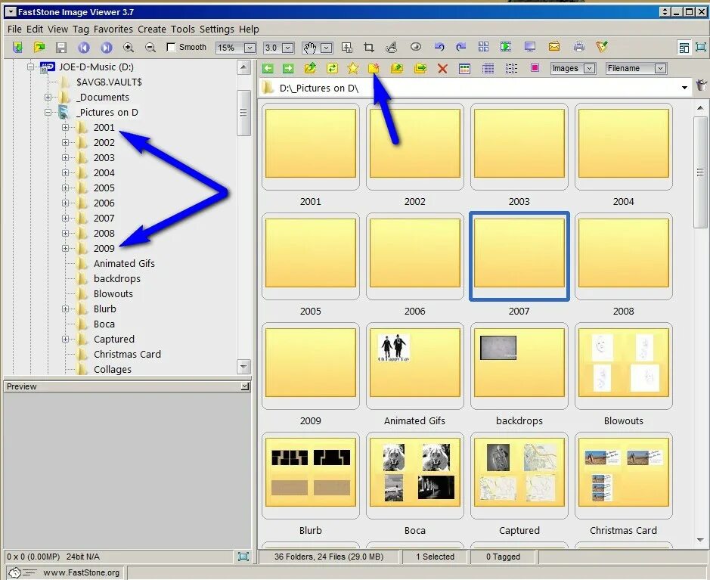Open Settings via the checkmark pencil icon
The width and height of the screenshot is (710, 580).
pos(601,46)
